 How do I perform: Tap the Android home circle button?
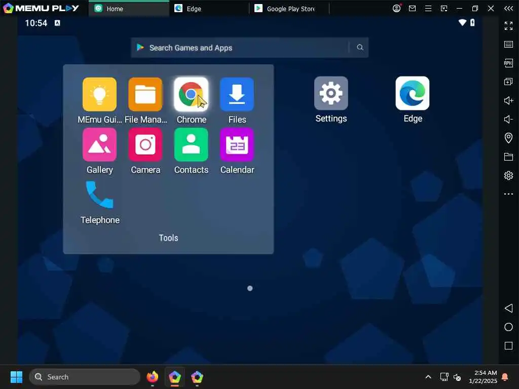tap(508, 327)
